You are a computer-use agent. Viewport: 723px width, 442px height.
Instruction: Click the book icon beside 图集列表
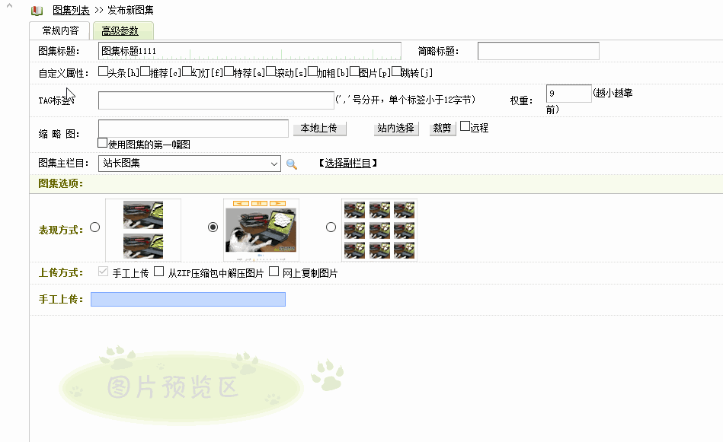[x=37, y=11]
